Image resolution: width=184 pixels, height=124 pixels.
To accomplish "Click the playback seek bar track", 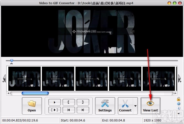I will coord(92,61).
